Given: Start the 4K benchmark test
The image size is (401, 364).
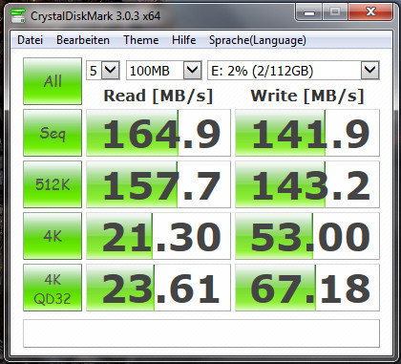Looking at the screenshot, I should pyautogui.click(x=53, y=236).
